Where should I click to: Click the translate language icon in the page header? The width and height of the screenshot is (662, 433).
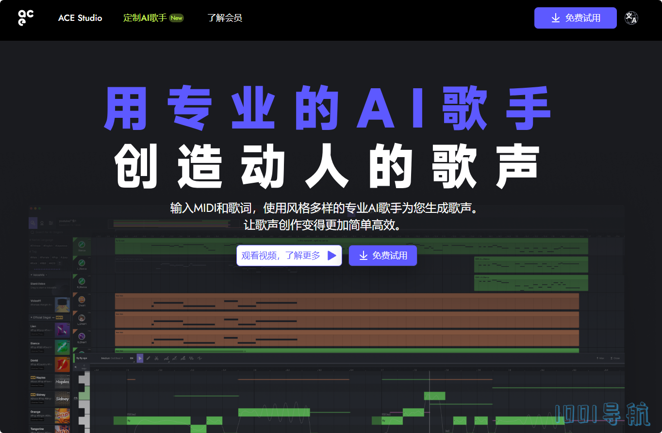tap(631, 19)
